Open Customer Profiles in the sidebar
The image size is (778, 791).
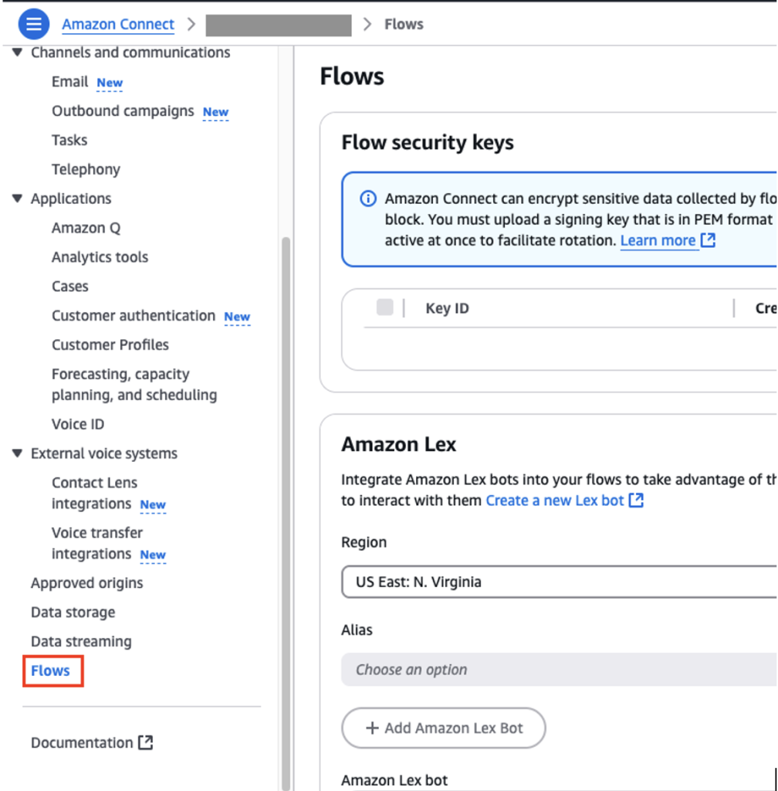(110, 345)
